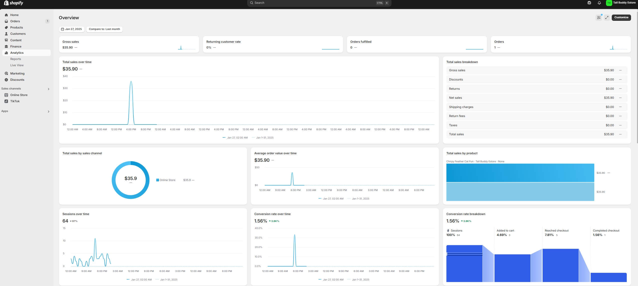638x286 pixels.
Task: Expand the Apps section chevron
Action: [x=48, y=111]
